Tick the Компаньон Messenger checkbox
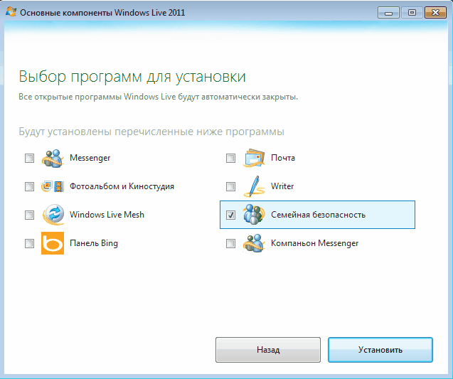 tap(230, 243)
